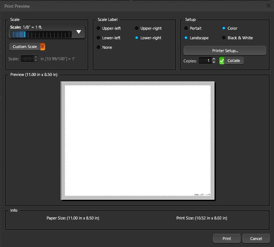Decrease copies with the down arrow
Screen dimensions: 274x247
click(x=214, y=62)
